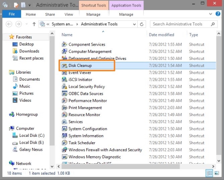Switch to Details view in status bar
224x180 pixels.
209,173
